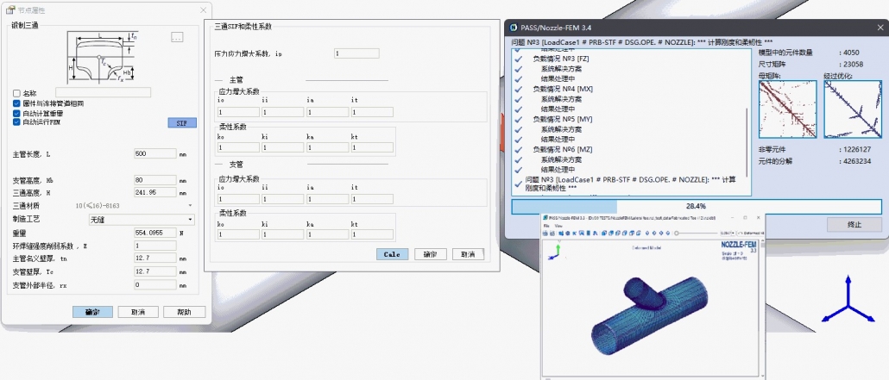Edit the 主管 flexibility factor ka field
889x380 pixels.
point(328,147)
